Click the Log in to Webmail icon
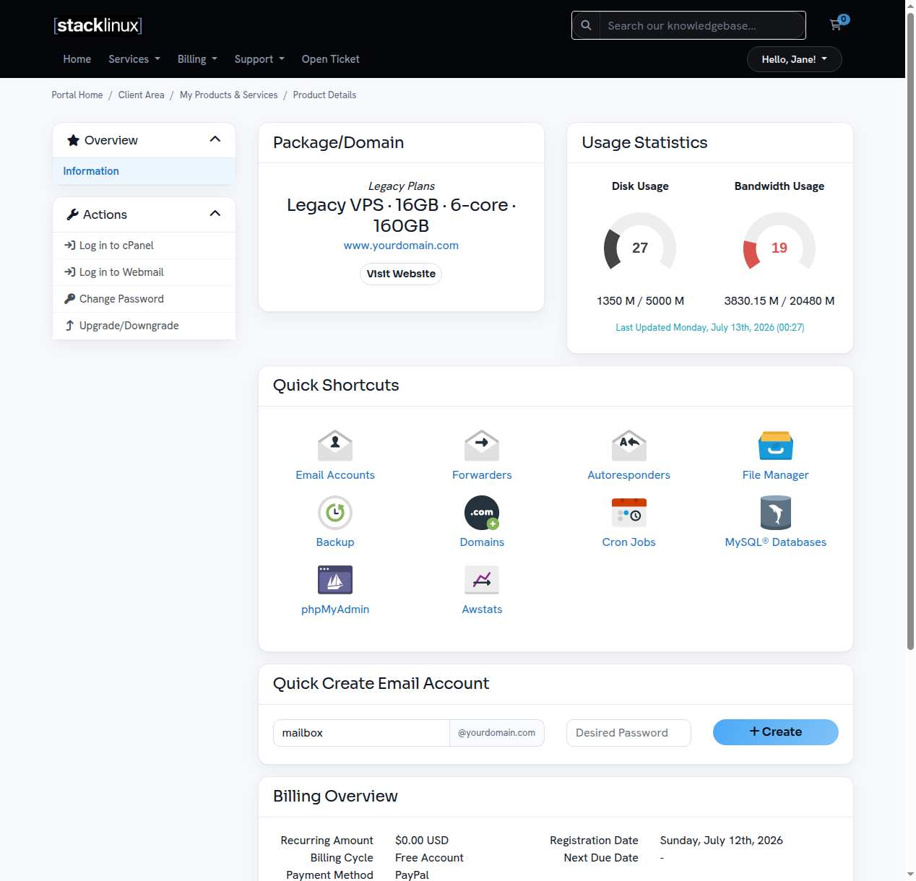916x881 pixels. pyautogui.click(x=69, y=272)
